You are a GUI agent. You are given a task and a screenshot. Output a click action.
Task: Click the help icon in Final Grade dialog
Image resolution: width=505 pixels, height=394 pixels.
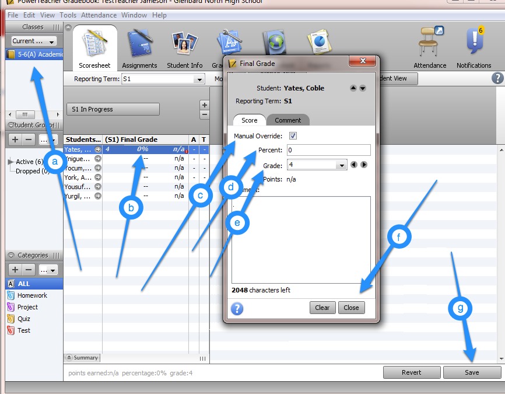click(237, 308)
